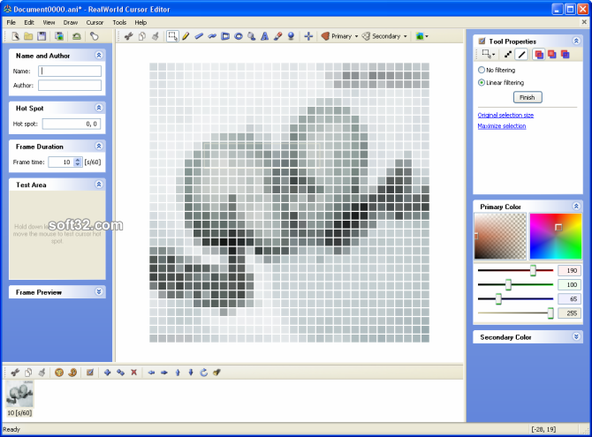
Task: Expand the Frame Preview panel
Action: tap(99, 291)
